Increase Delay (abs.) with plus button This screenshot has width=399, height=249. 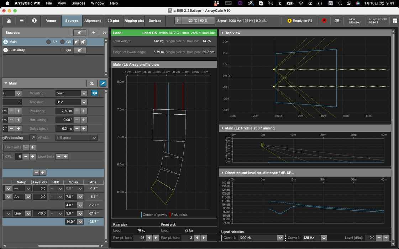pos(84,129)
